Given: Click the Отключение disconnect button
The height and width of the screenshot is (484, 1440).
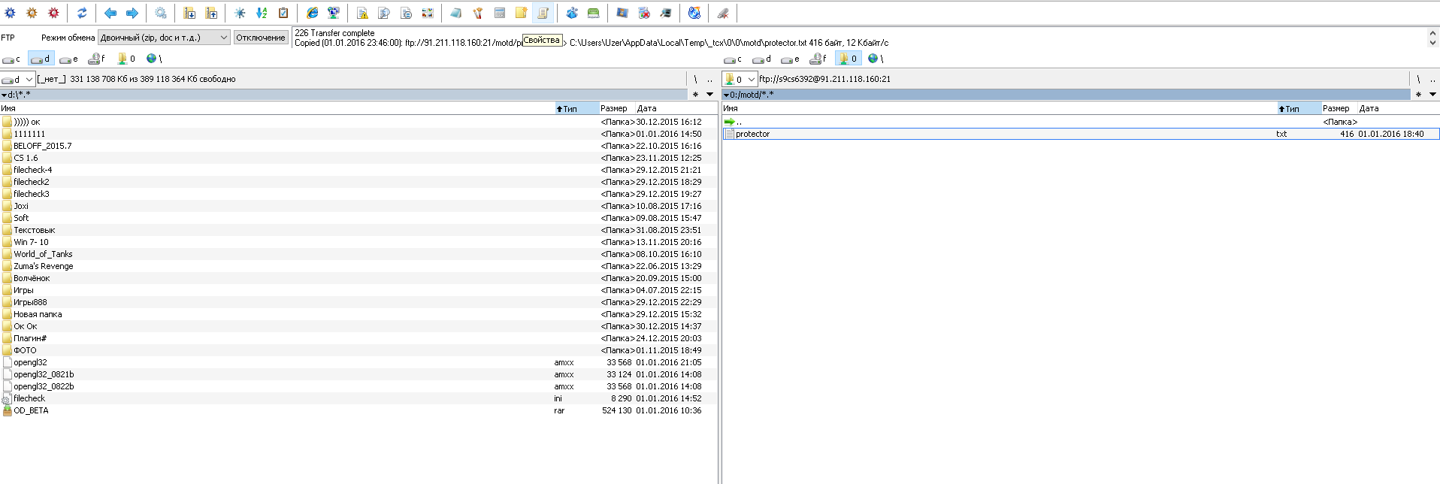Looking at the screenshot, I should [261, 38].
